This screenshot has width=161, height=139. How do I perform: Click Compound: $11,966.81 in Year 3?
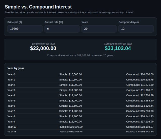click(140, 90)
